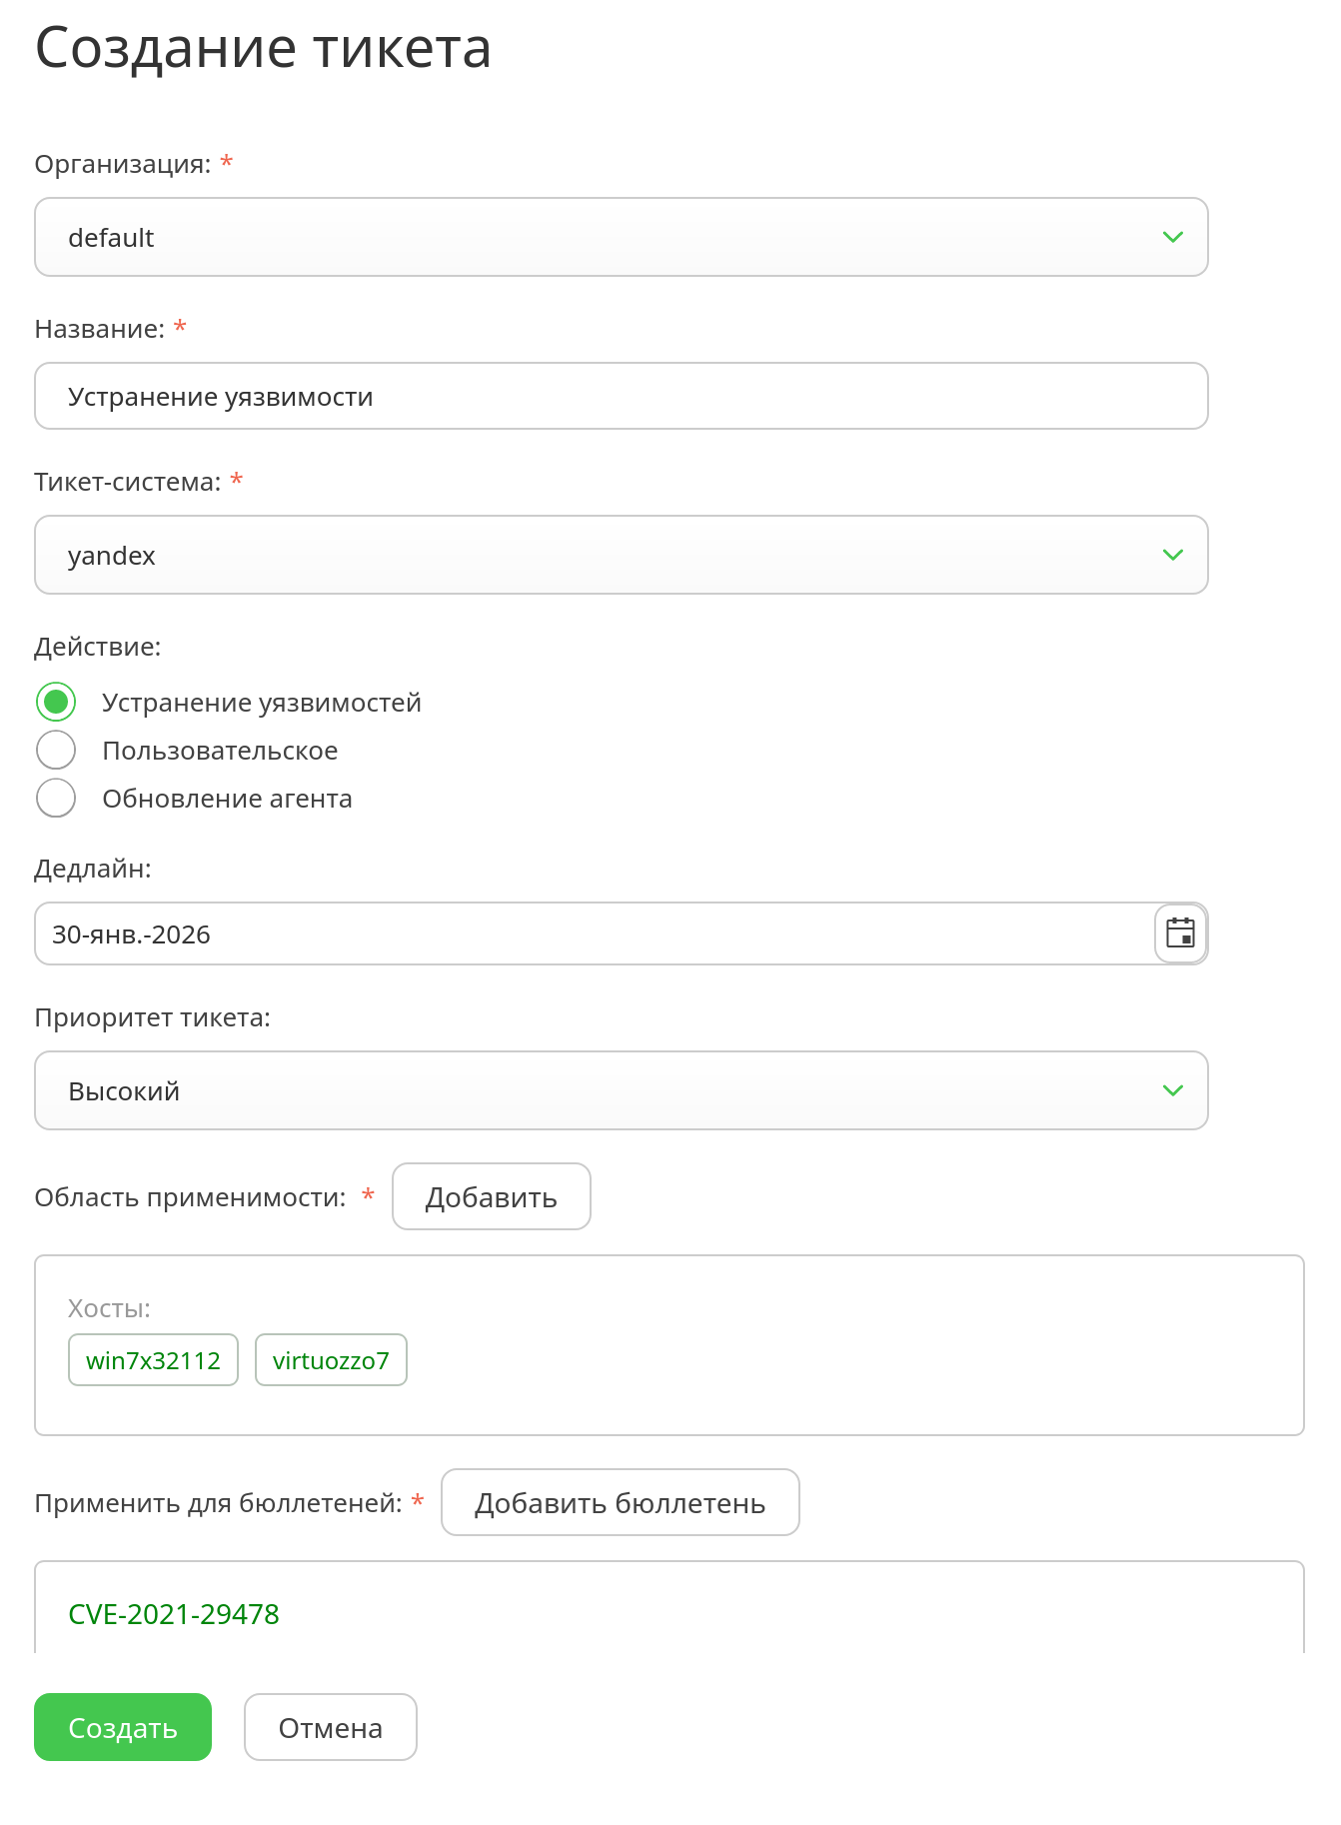Expand the Организация dropdown showing default
The width and height of the screenshot is (1341, 1825).
(x=600, y=238)
